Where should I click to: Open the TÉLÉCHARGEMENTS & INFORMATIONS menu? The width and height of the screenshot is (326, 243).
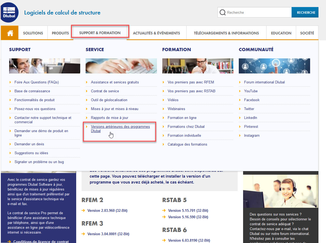point(226,33)
